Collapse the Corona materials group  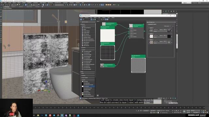(x=88, y=50)
